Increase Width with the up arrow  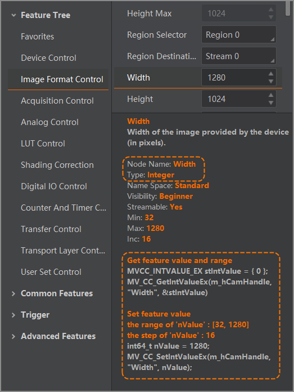pos(271,74)
